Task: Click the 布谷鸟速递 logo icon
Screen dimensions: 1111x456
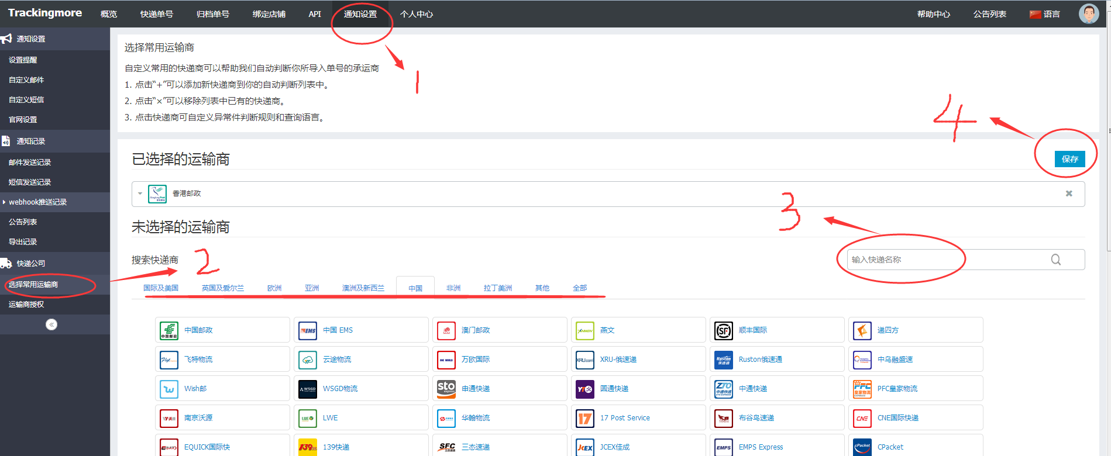Action: 724,418
